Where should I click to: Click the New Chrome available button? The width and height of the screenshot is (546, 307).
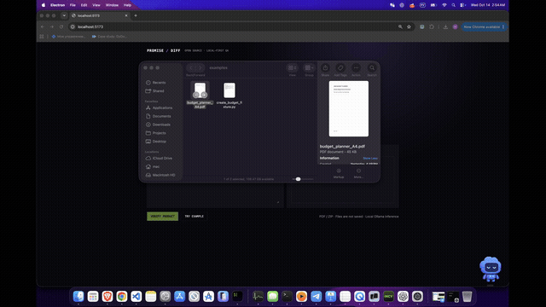[484, 26]
